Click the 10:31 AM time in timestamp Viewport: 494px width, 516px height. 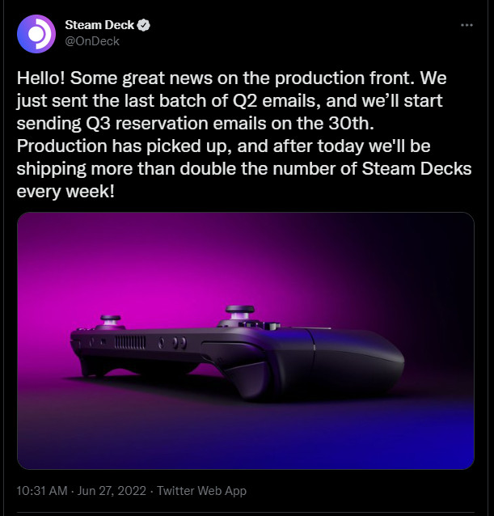tap(40, 491)
